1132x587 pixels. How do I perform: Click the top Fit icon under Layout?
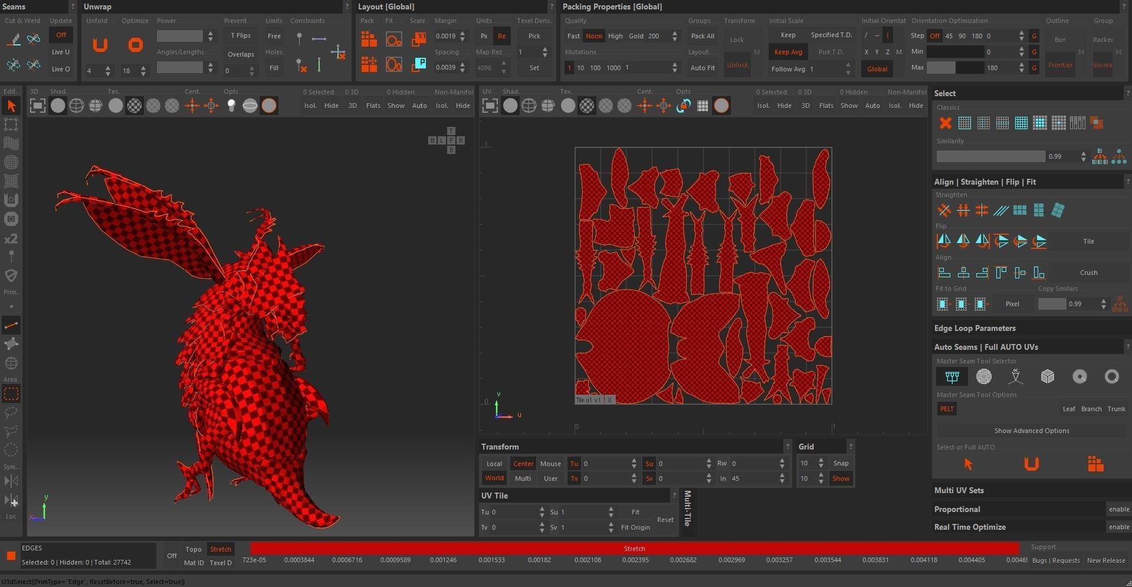pyautogui.click(x=393, y=40)
